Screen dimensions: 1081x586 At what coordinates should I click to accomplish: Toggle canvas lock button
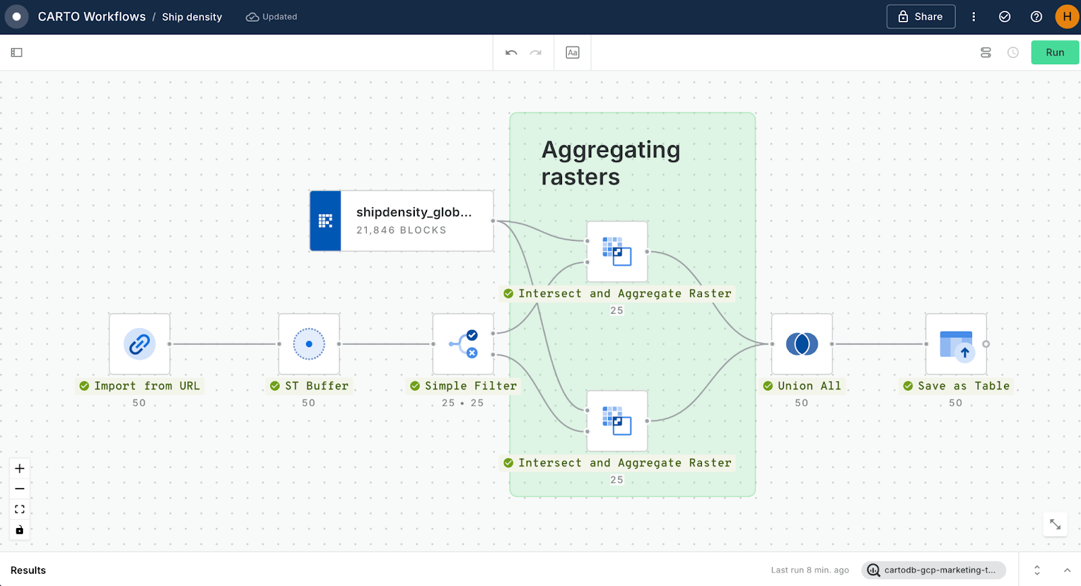(20, 530)
